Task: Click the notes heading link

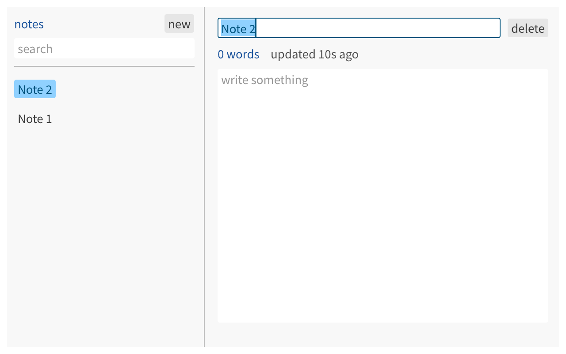Action: pos(29,24)
